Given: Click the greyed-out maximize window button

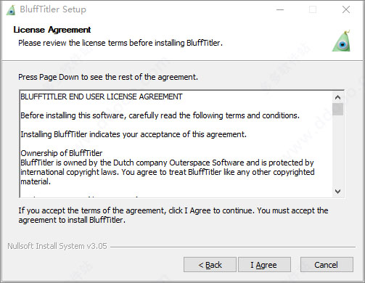Looking at the screenshot, I should (313, 9).
